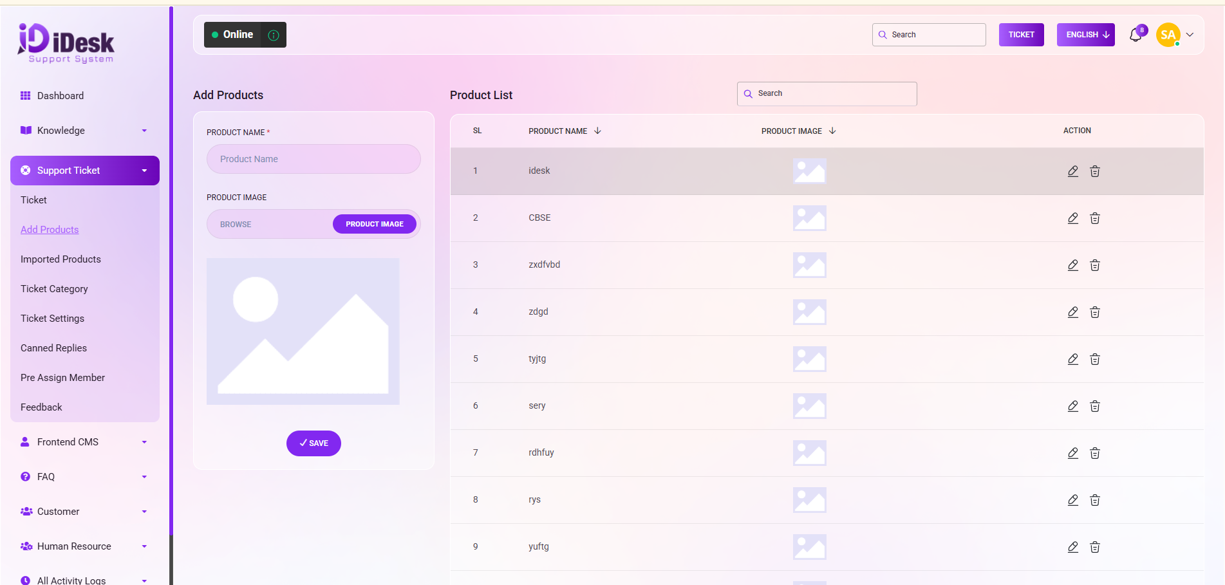Click the info icon beside Online status

274,35
